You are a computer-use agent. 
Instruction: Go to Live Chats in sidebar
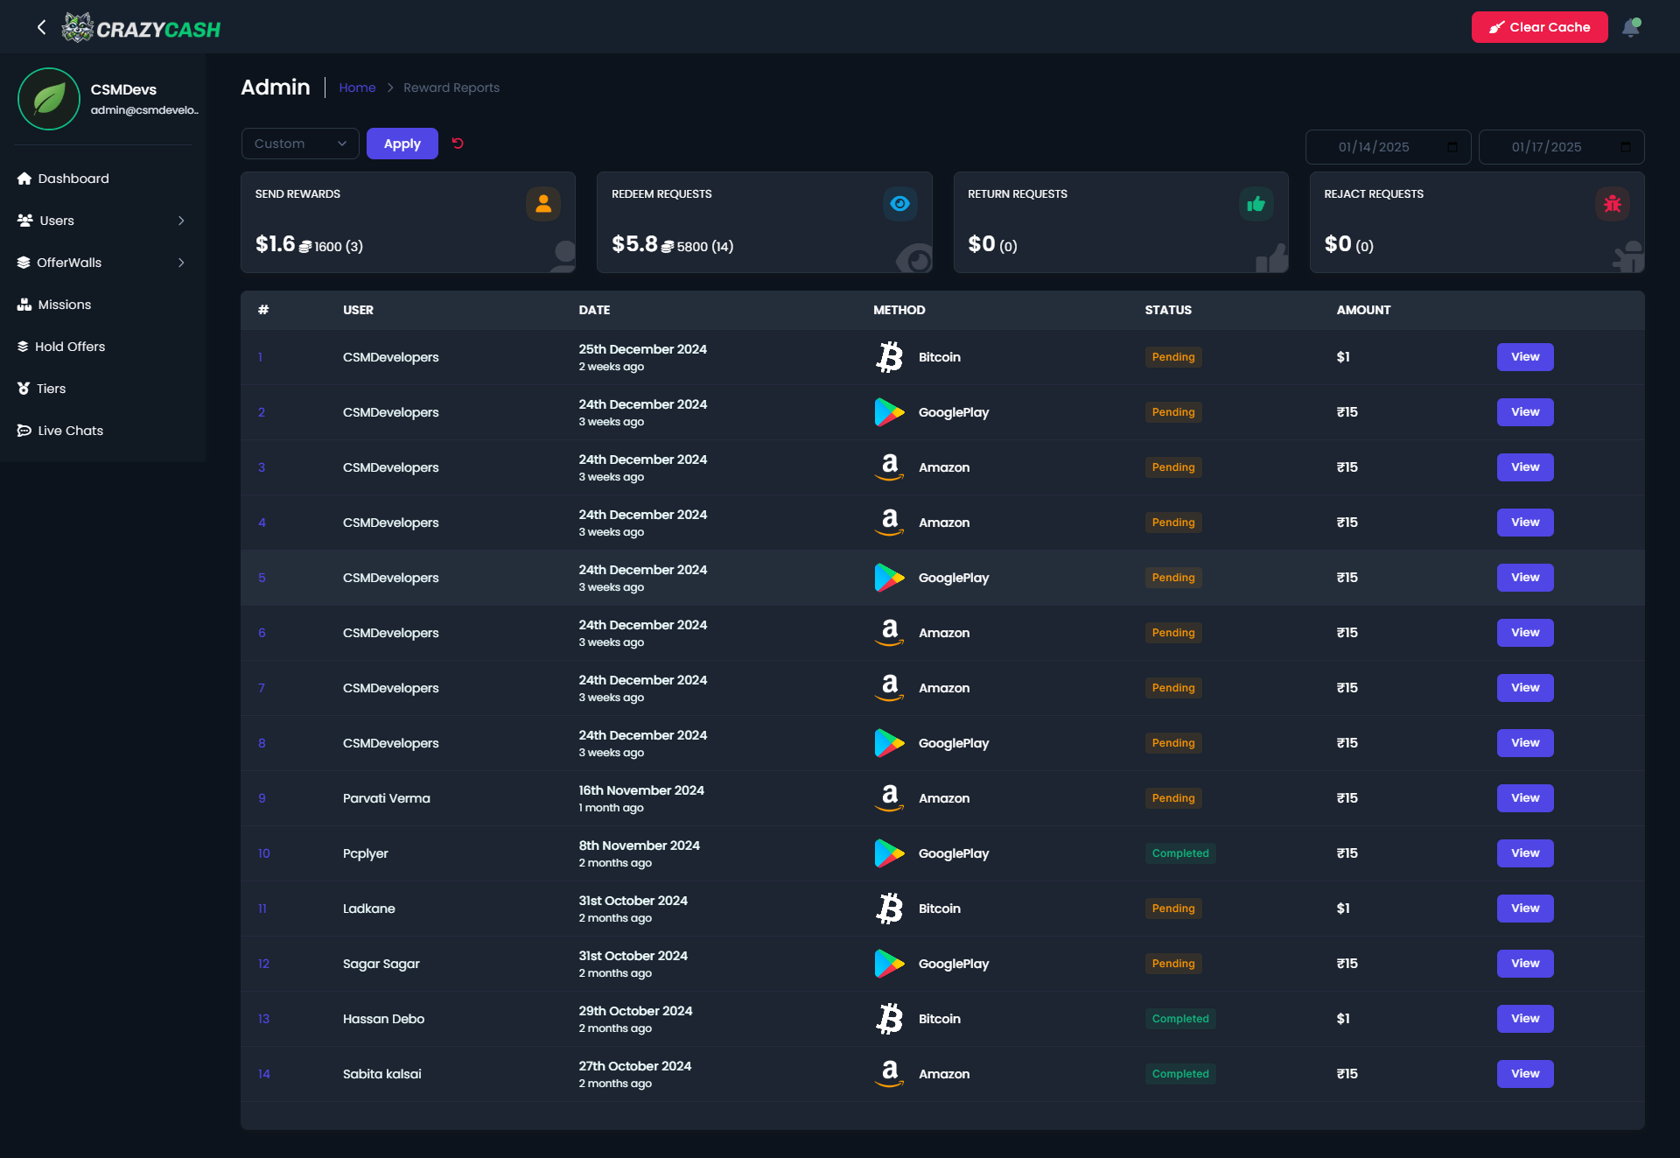point(70,431)
